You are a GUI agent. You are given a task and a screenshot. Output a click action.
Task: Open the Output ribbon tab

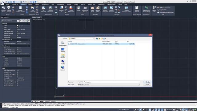tap(76, 4)
